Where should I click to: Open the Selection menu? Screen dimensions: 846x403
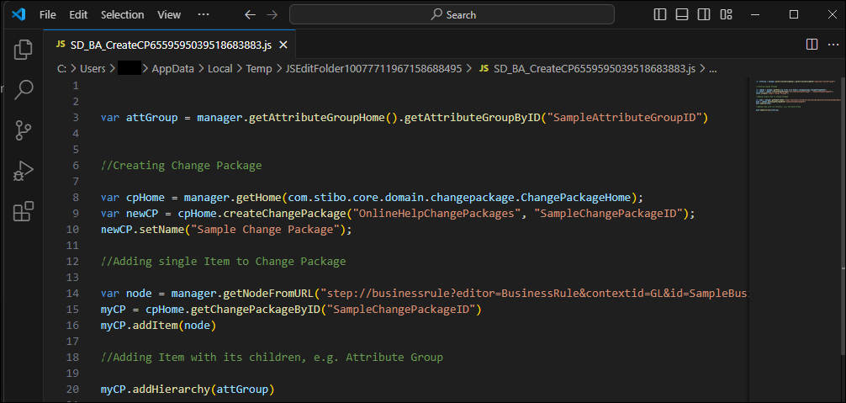[122, 14]
